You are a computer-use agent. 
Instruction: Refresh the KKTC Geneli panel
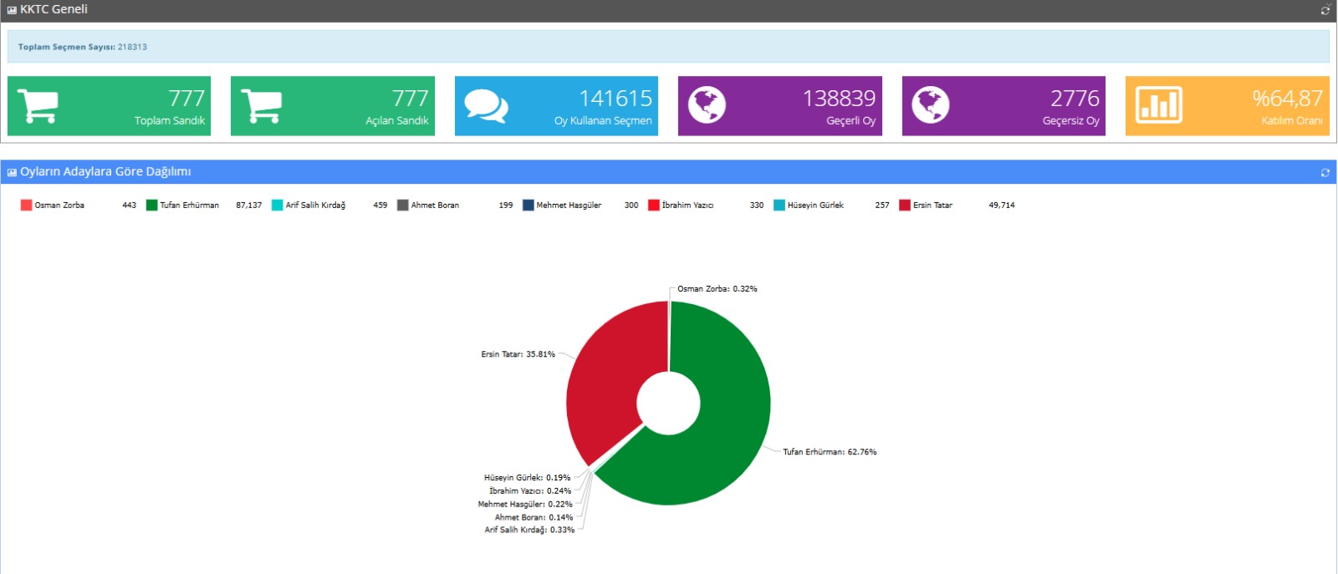click(x=1325, y=10)
